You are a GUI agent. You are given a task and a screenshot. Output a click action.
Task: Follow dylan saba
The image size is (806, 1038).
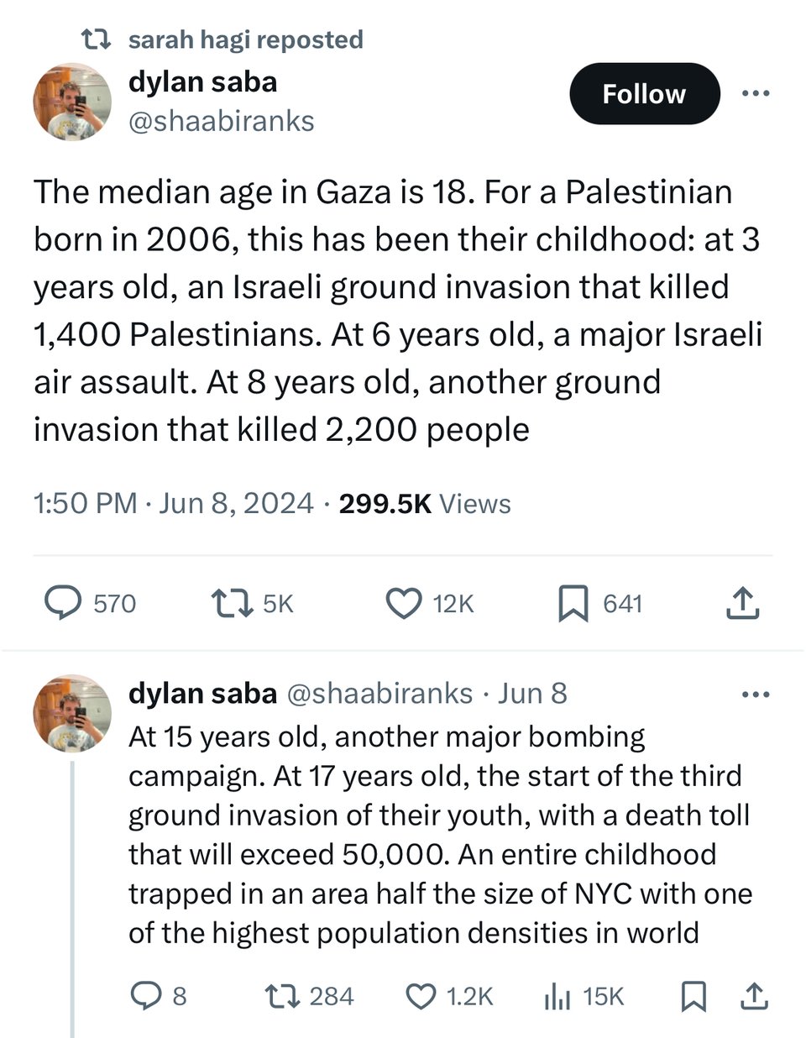point(644,94)
